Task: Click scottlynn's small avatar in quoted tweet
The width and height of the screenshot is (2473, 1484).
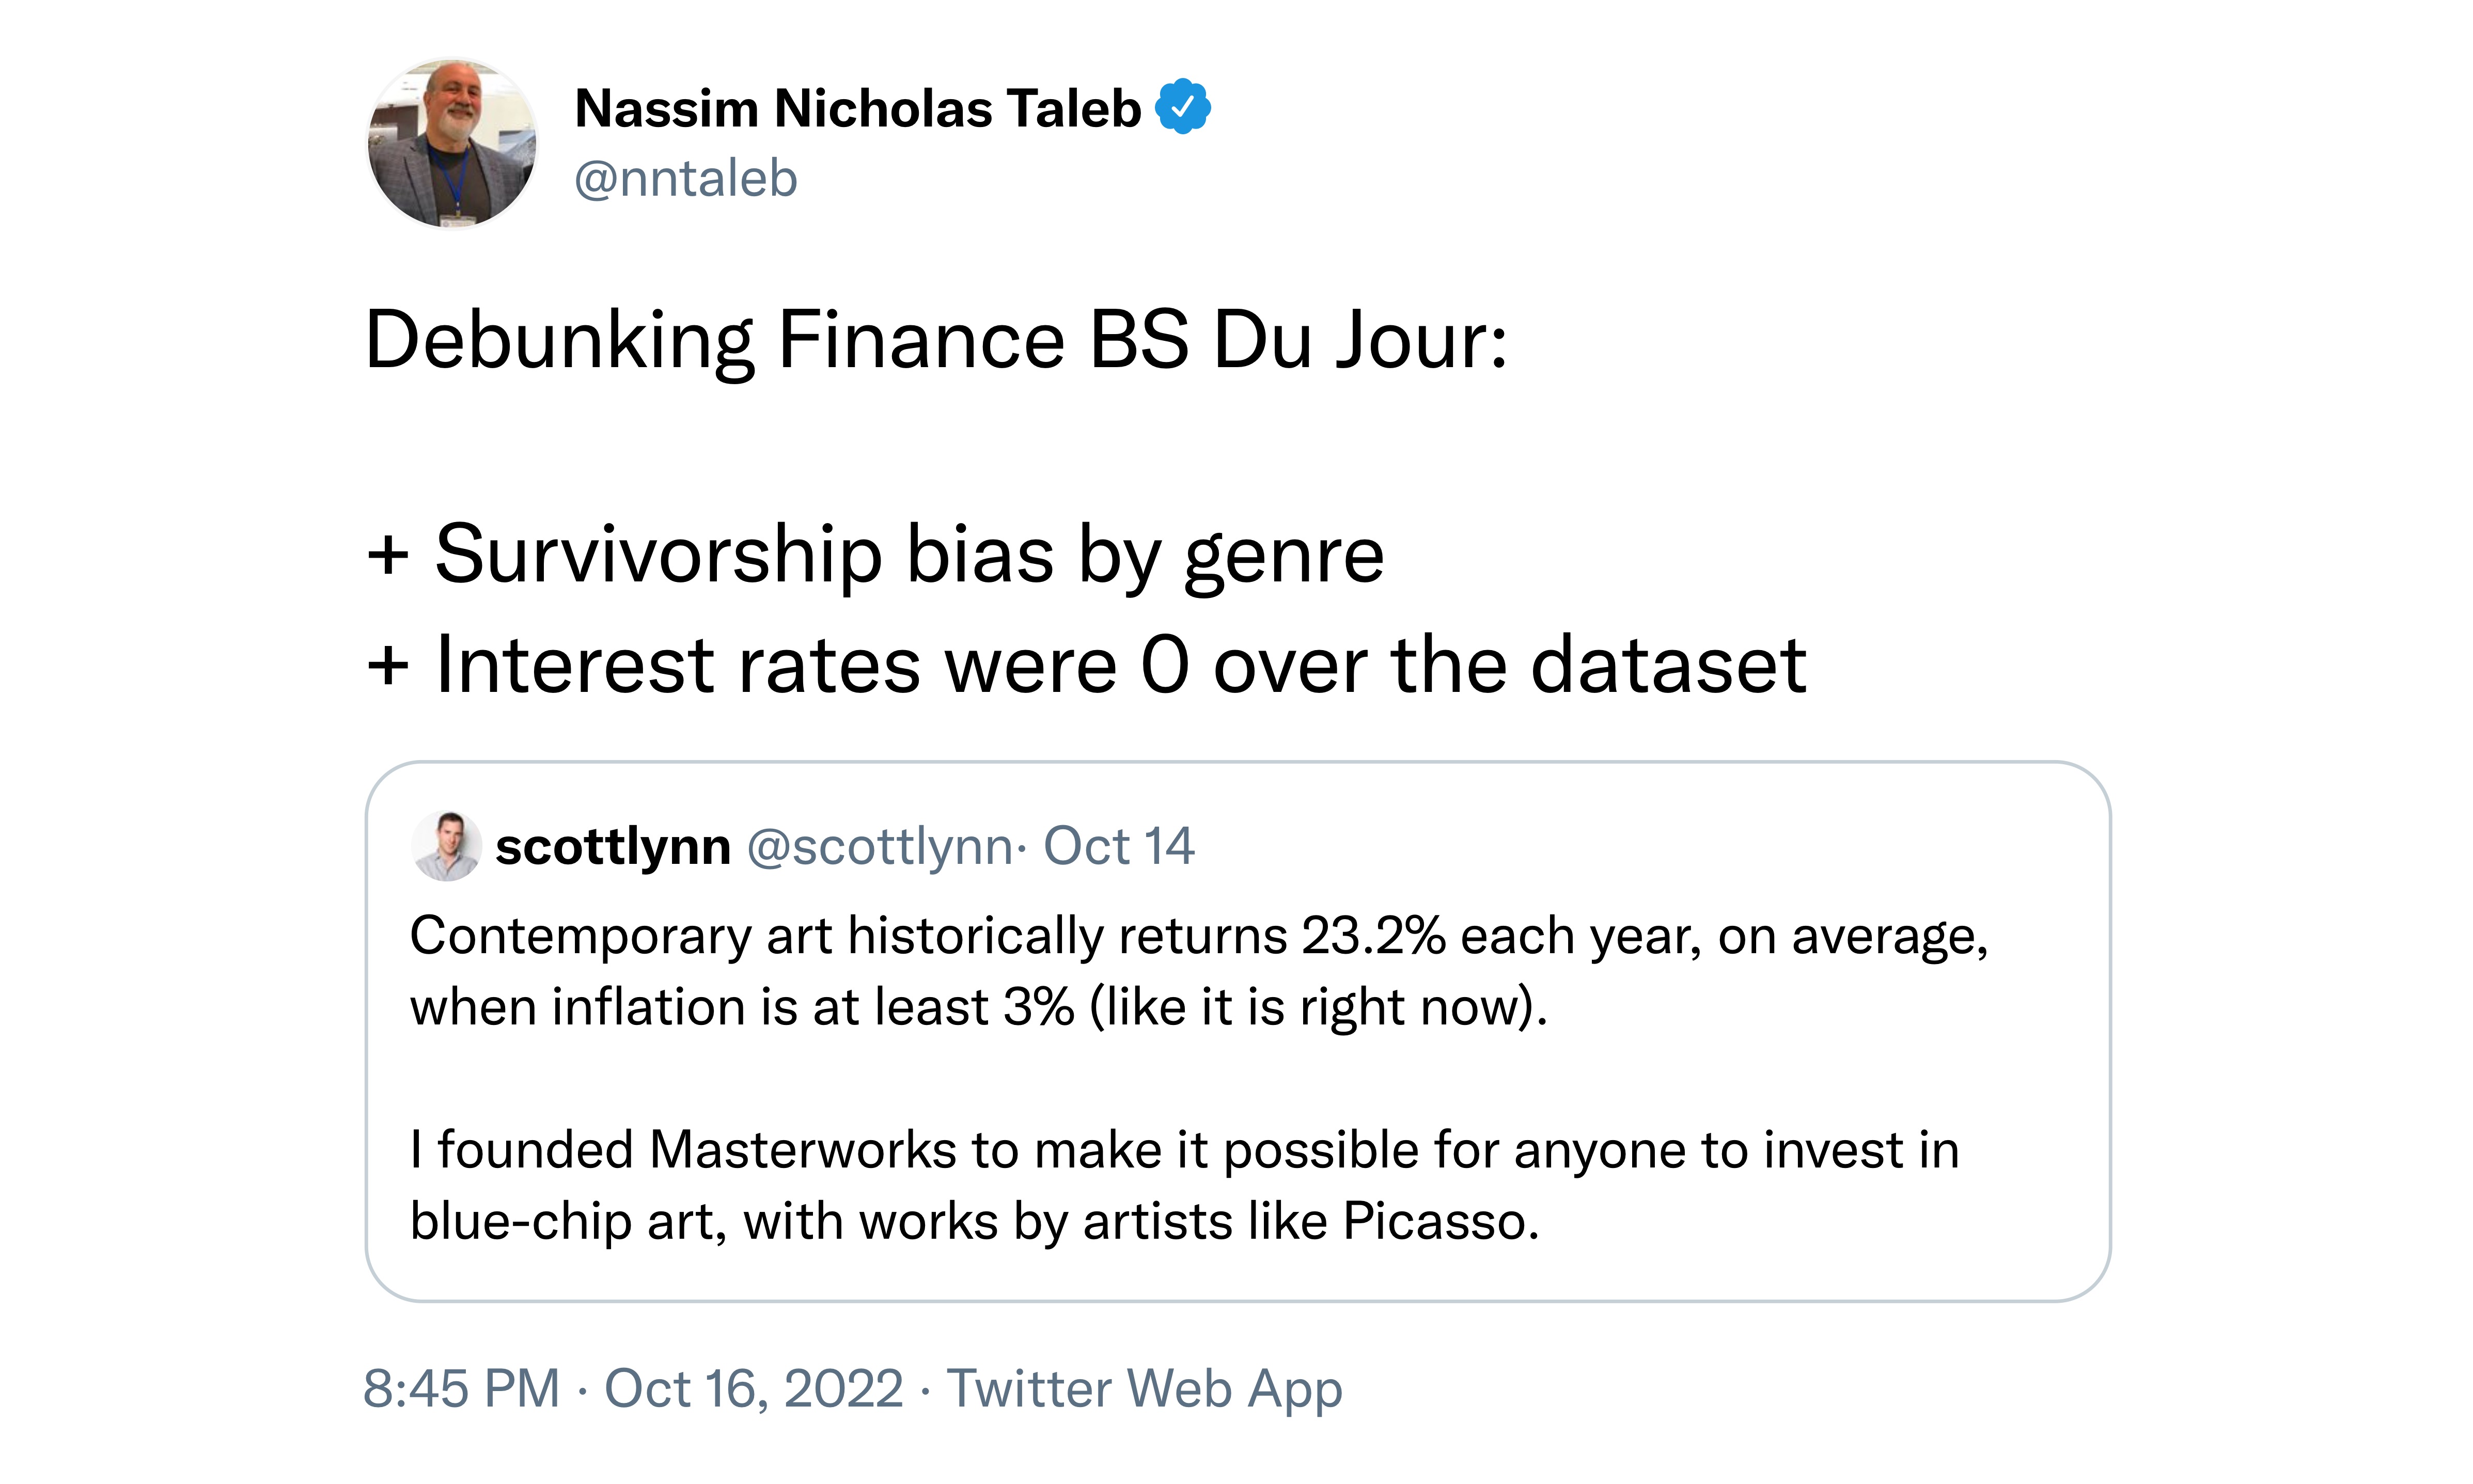Action: [x=446, y=846]
